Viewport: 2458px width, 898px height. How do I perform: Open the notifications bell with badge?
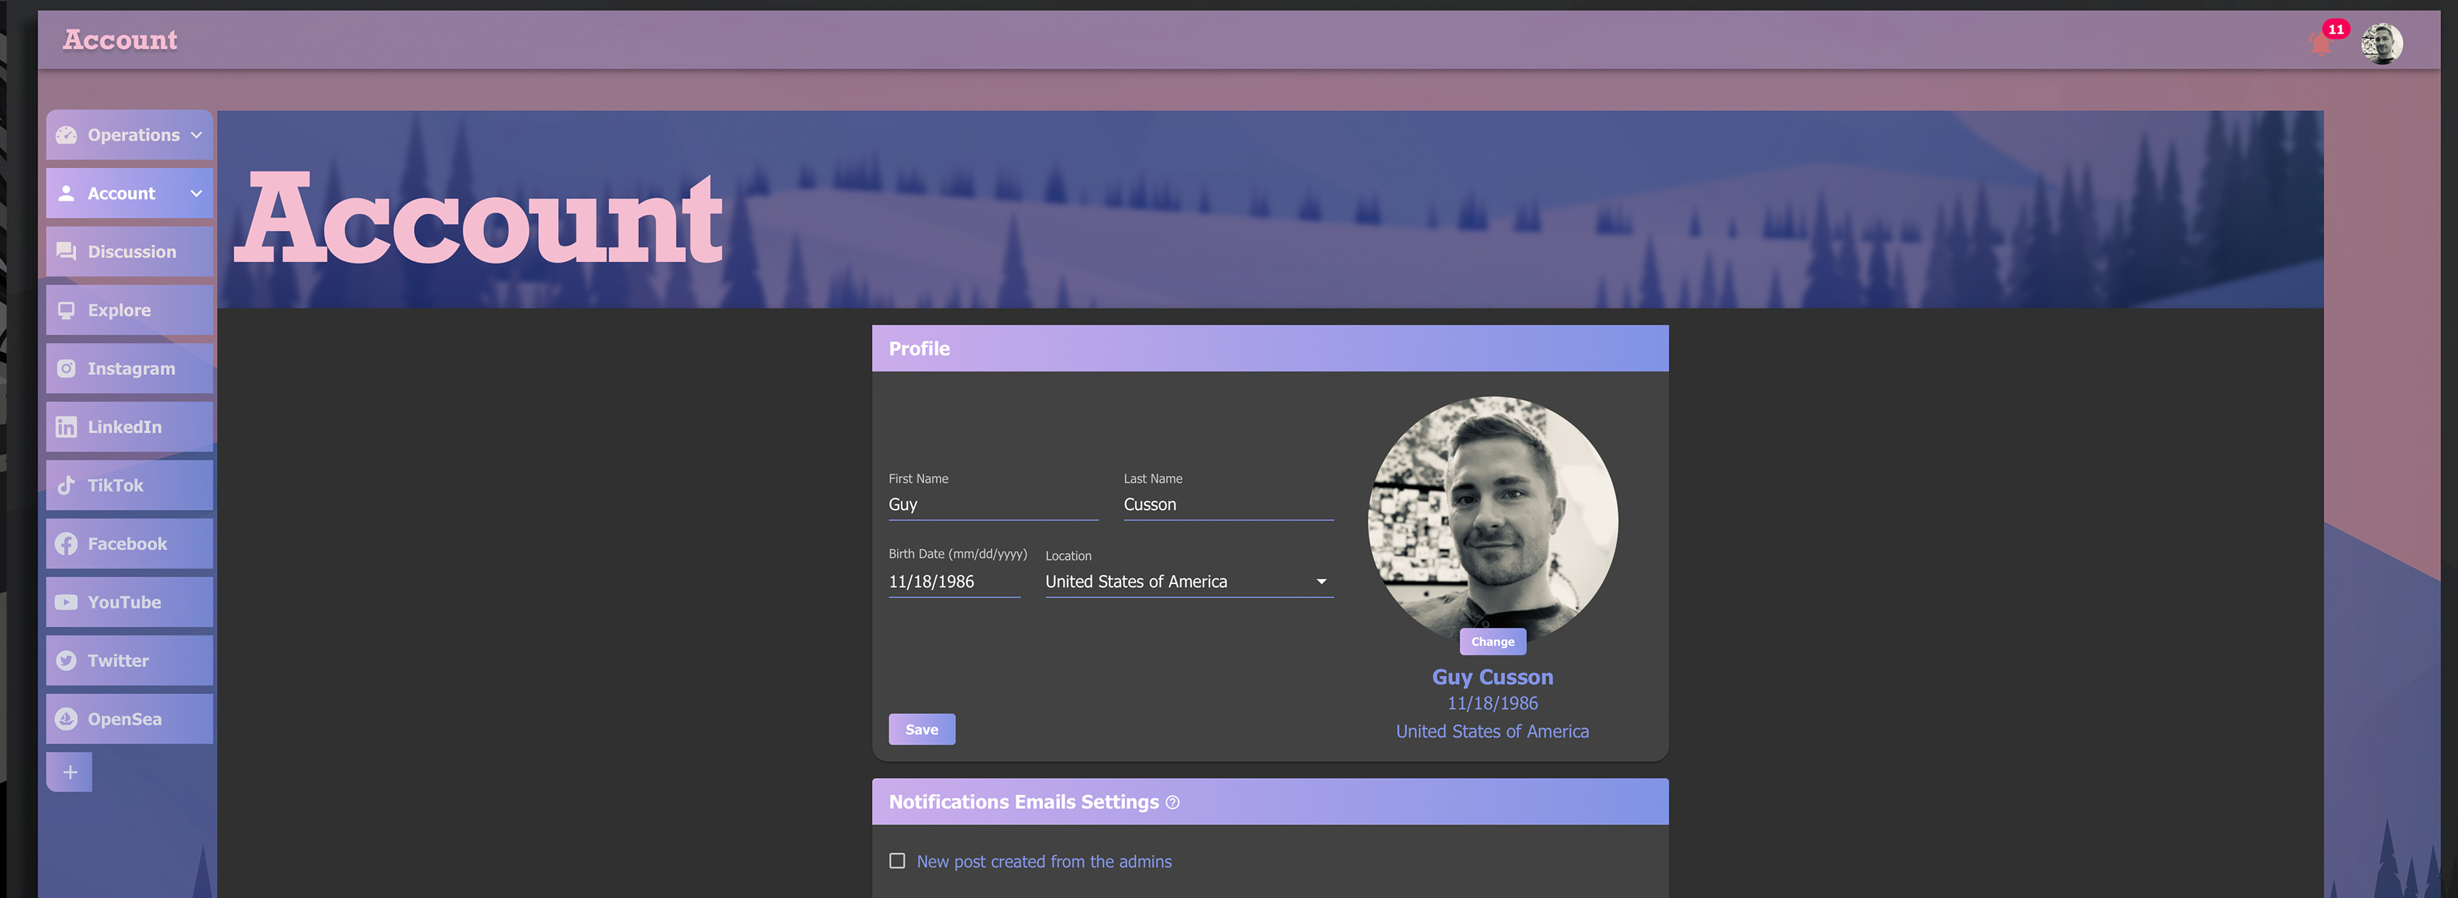pos(2323,43)
